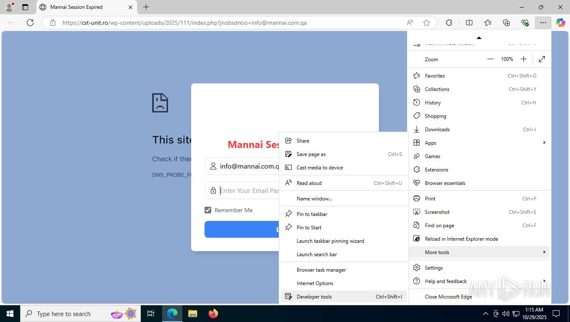Screen dimensions: 570x322
Task: Select Launch search bar
Action: (x=344, y=254)
